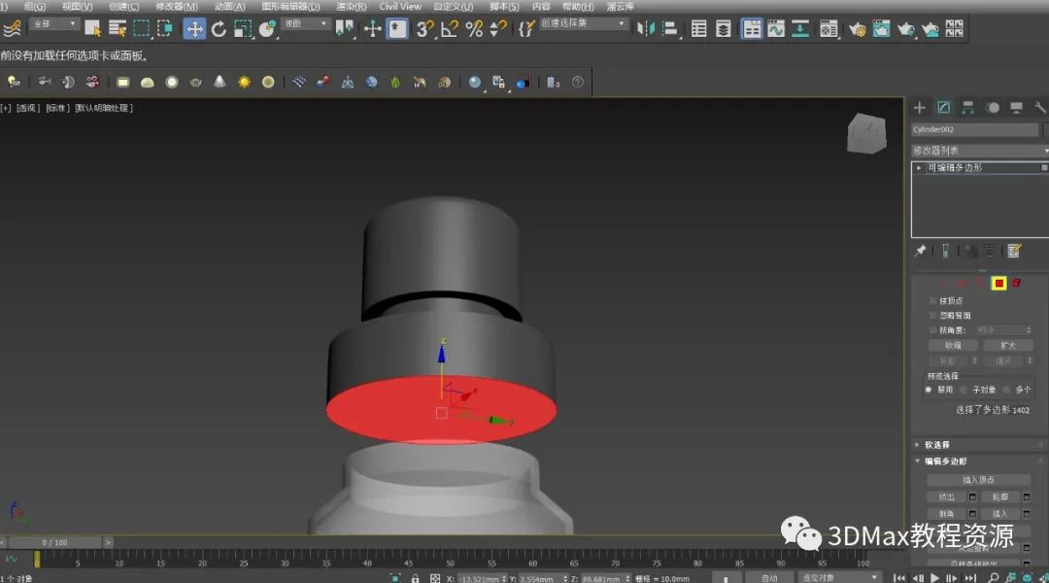
Task: Open the Utilities wrench panel
Action: click(1040, 108)
